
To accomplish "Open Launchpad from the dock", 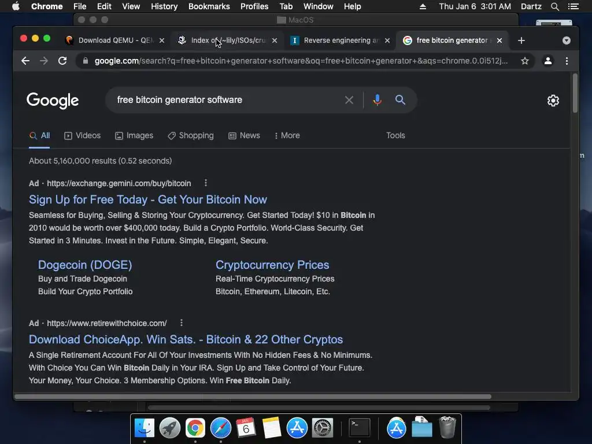I will [170, 428].
